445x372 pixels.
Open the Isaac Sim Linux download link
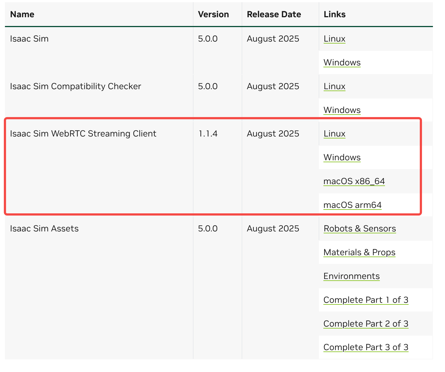tap(334, 39)
